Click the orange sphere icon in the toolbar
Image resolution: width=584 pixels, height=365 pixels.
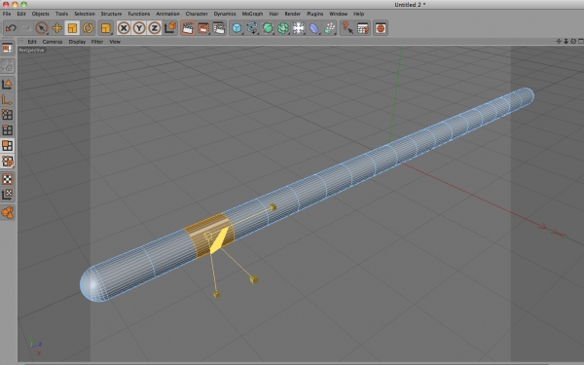[x=381, y=28]
